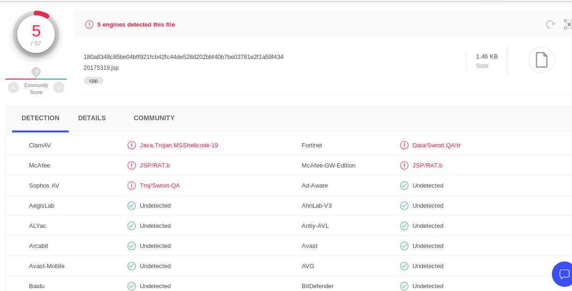Open the COMMUNITY tab
The image size is (572, 291).
154,118
